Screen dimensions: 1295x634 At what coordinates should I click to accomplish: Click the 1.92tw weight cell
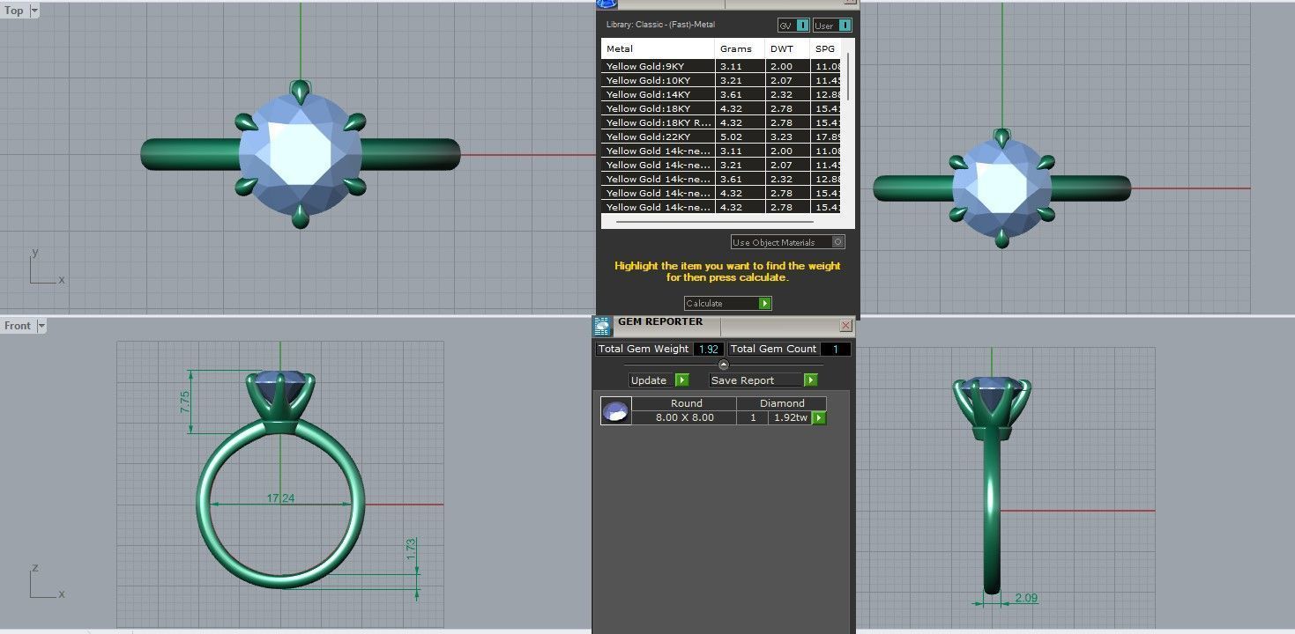(x=789, y=417)
